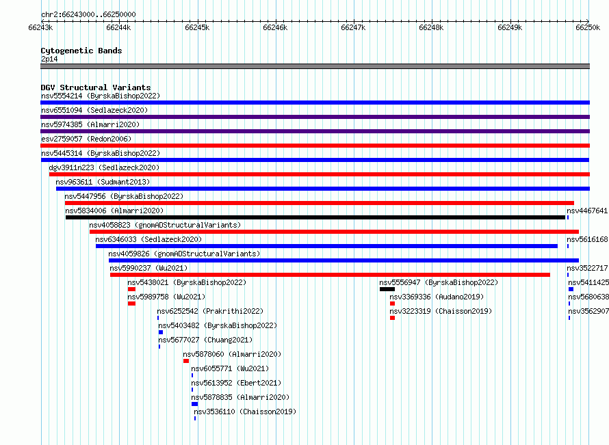Click the blue bar of nsv6346033
The width and height of the screenshot is (609, 445).
[x=326, y=246]
